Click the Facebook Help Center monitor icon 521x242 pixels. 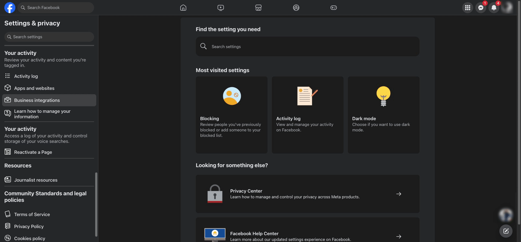[x=215, y=235]
